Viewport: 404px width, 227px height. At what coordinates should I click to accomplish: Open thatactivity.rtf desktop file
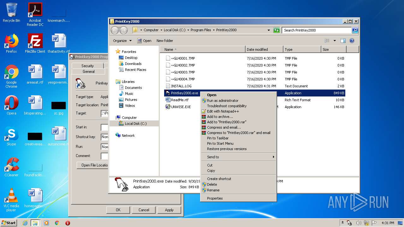click(x=59, y=44)
